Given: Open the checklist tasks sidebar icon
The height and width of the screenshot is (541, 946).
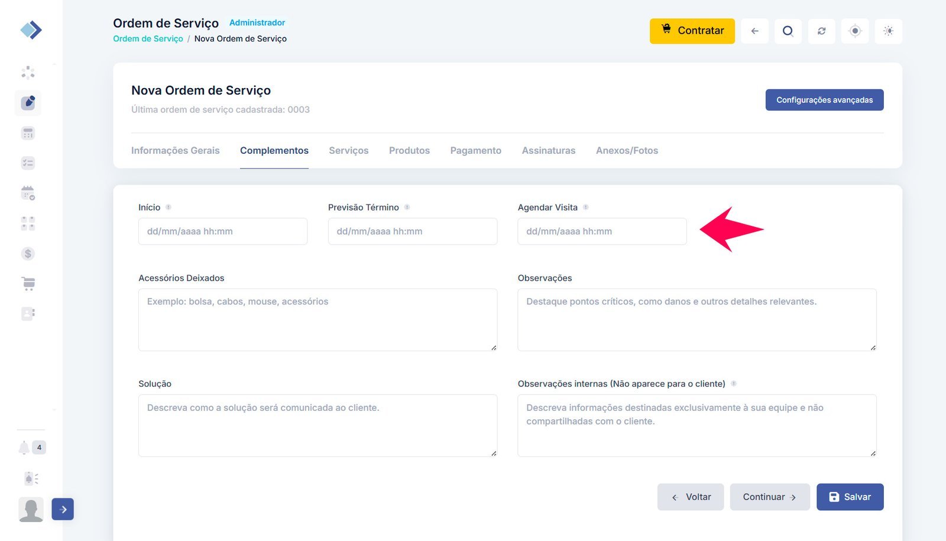Looking at the screenshot, I should coord(28,163).
